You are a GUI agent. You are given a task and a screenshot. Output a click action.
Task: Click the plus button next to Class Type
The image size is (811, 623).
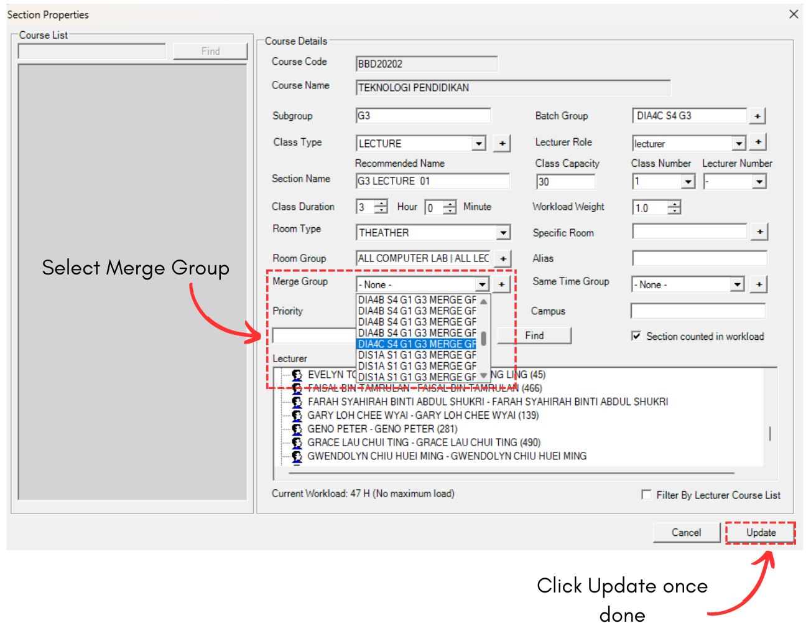(x=502, y=144)
